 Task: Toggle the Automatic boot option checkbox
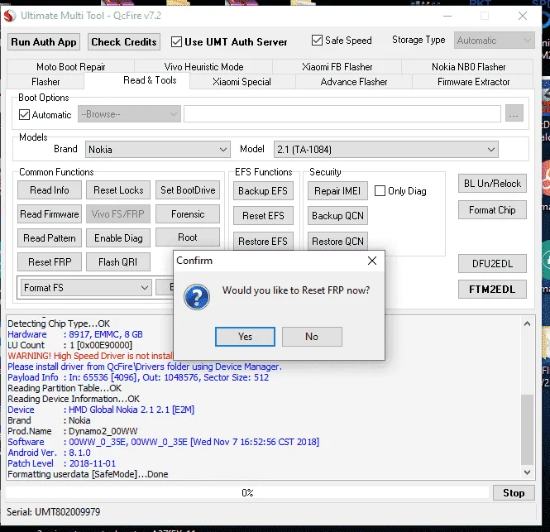click(24, 115)
